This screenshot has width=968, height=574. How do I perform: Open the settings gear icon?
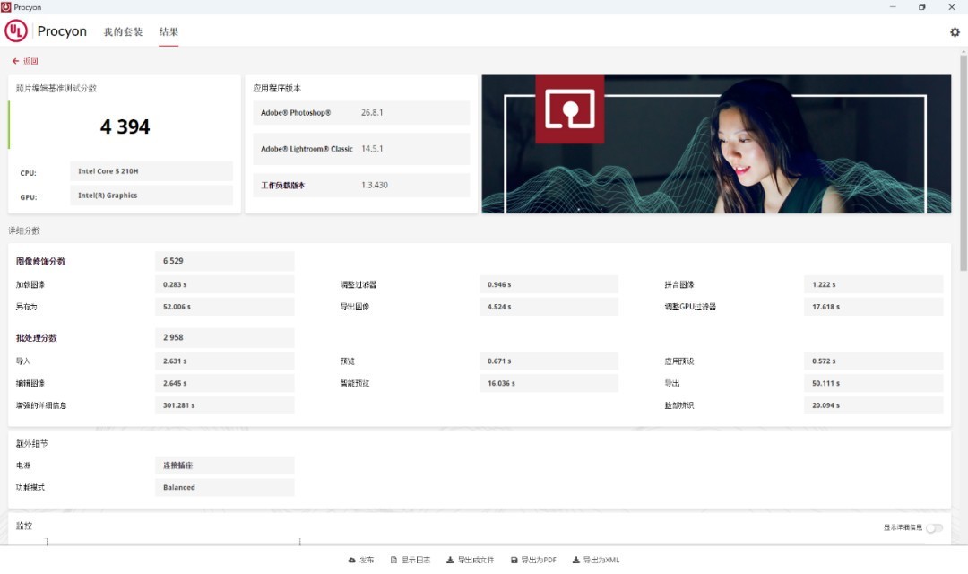tap(955, 32)
